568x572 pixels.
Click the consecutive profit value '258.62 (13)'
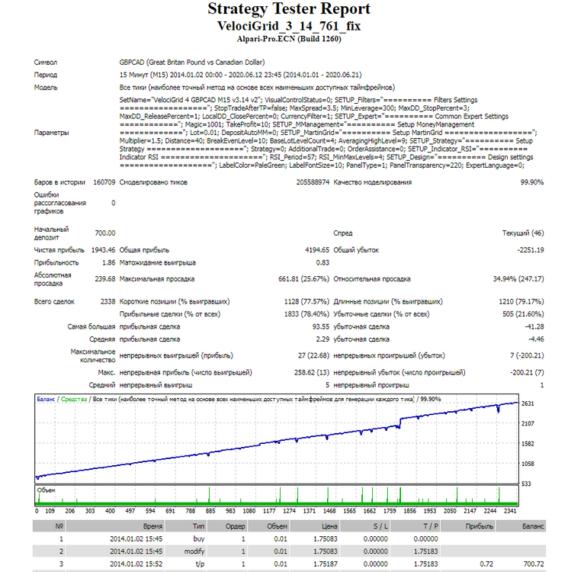[x=312, y=373]
